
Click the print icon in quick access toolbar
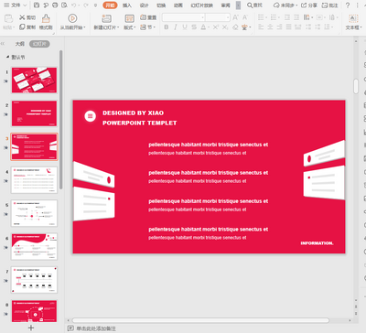coord(55,5)
